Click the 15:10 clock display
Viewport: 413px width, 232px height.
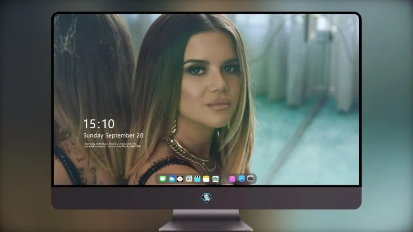(99, 124)
